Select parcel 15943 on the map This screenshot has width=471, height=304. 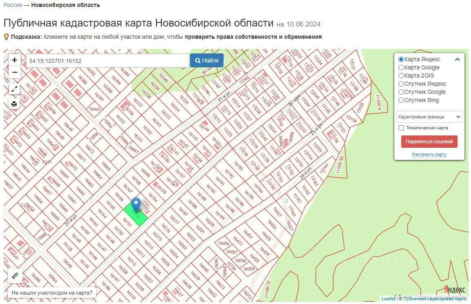point(95,109)
